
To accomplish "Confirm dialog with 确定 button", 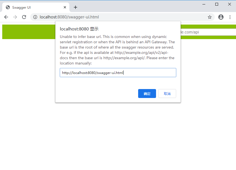I will click(147, 94).
